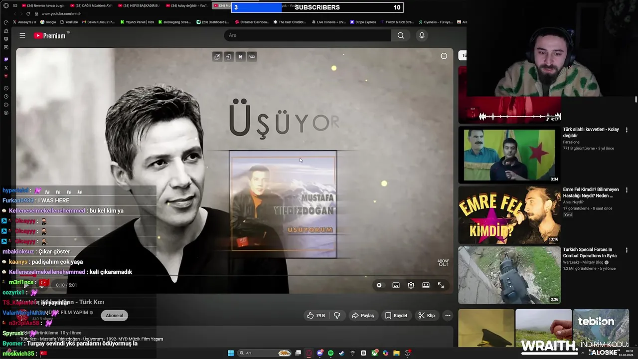
Task: Open the 'Stripe Express' bookmark
Action: click(362, 22)
